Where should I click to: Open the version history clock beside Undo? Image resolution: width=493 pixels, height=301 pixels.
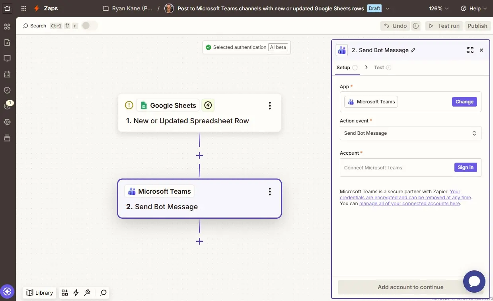(x=416, y=26)
